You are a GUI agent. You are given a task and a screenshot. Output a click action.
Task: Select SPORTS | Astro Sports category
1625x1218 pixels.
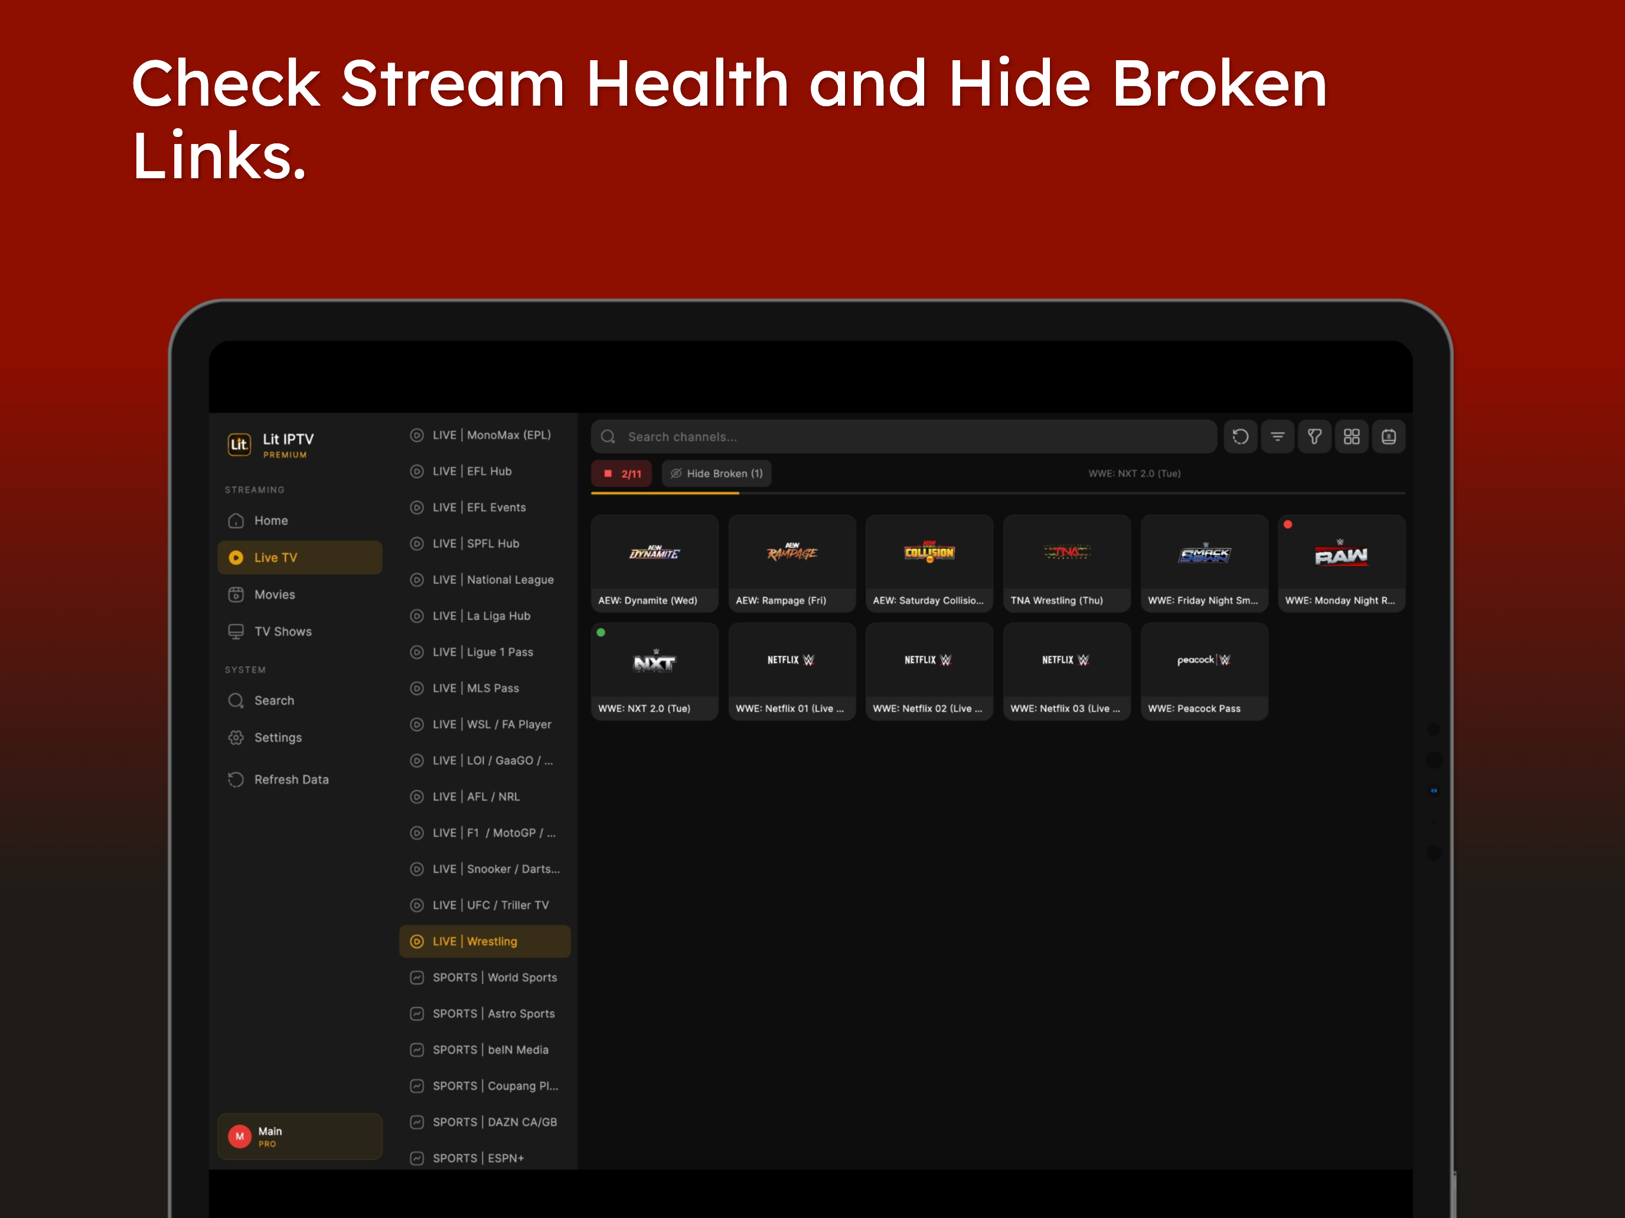(485, 1014)
